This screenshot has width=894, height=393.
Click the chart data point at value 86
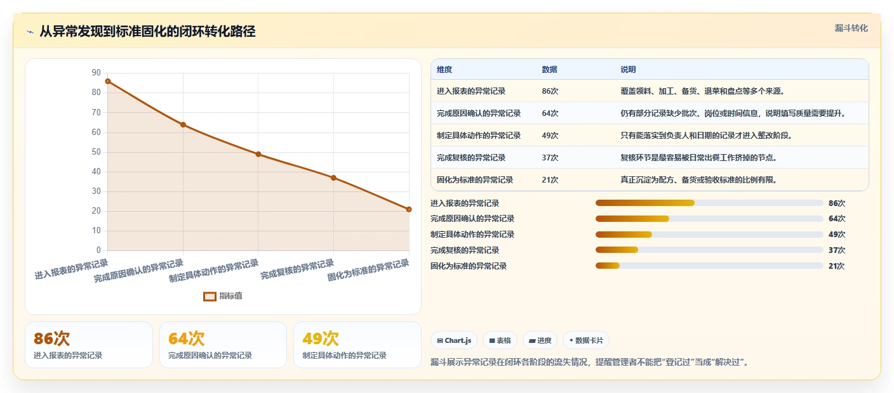click(108, 81)
